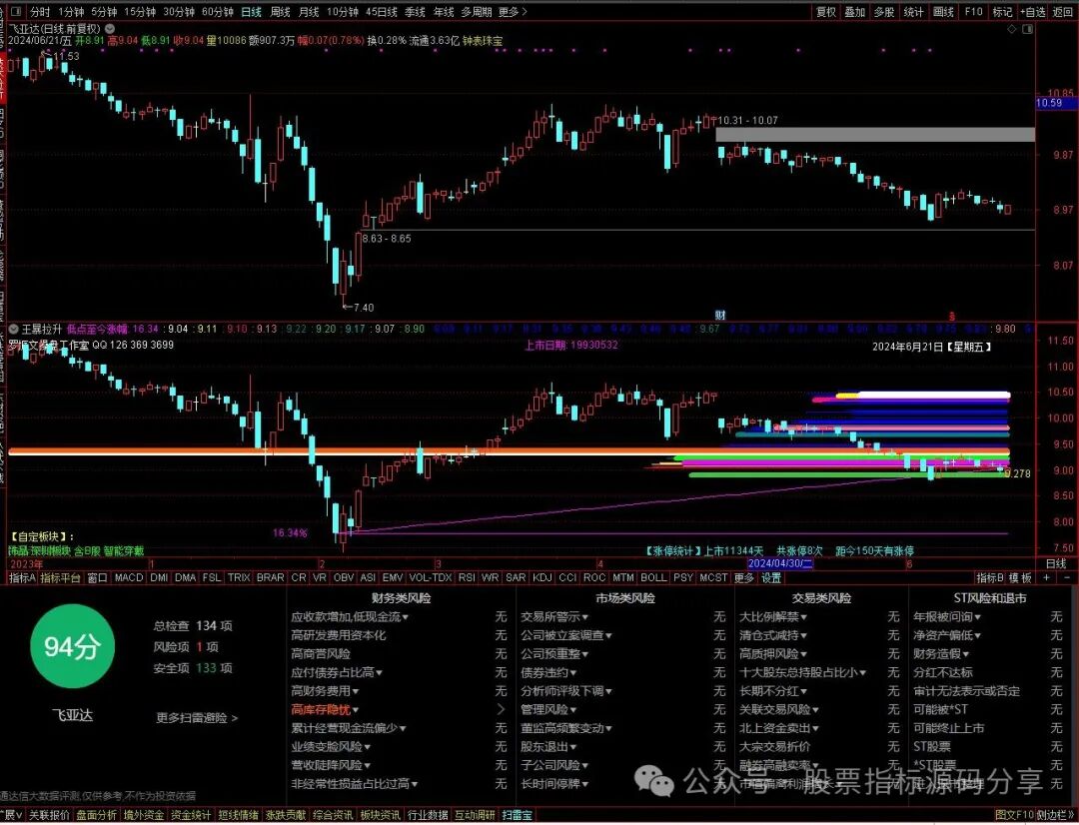Click the 返回 back button

point(1062,12)
